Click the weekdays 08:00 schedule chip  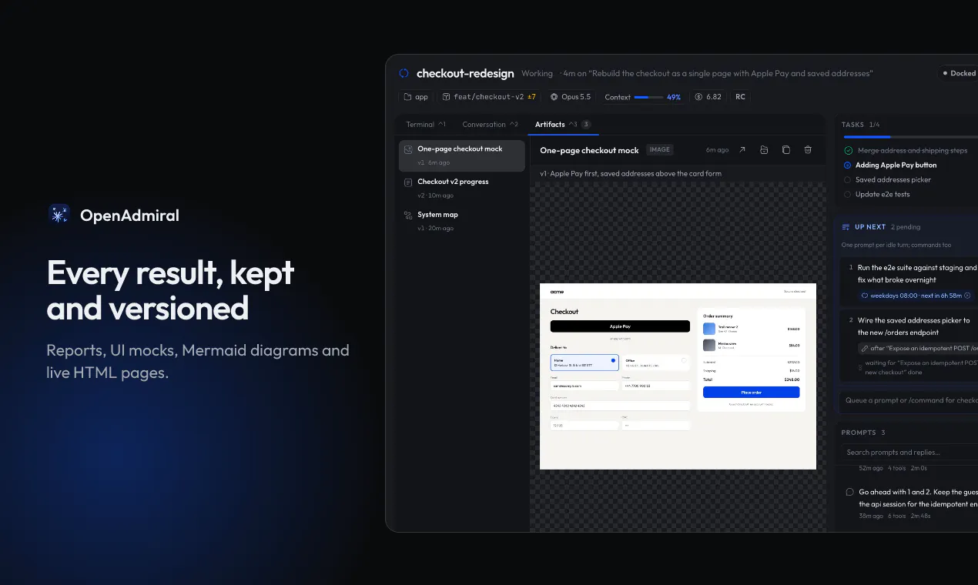(916, 296)
